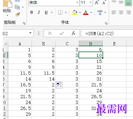Click the Select All corner triangle
133x119 pixels.
[6, 44]
